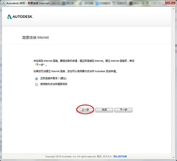Screen dimensions: 177x161
Task: Select the connect and activate now radio option
Action: (x=36, y=79)
